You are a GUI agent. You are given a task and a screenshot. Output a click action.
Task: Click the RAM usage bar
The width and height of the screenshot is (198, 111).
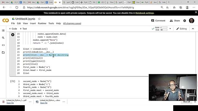click(164, 27)
